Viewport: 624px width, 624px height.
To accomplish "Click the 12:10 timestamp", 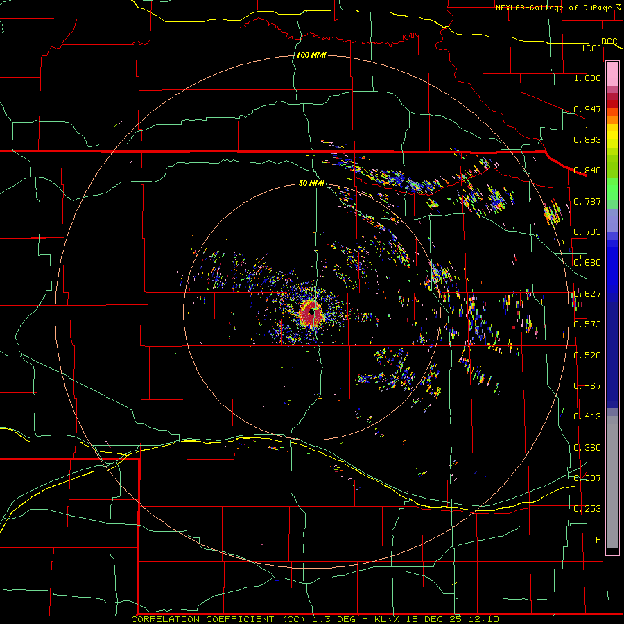I will tap(483, 619).
